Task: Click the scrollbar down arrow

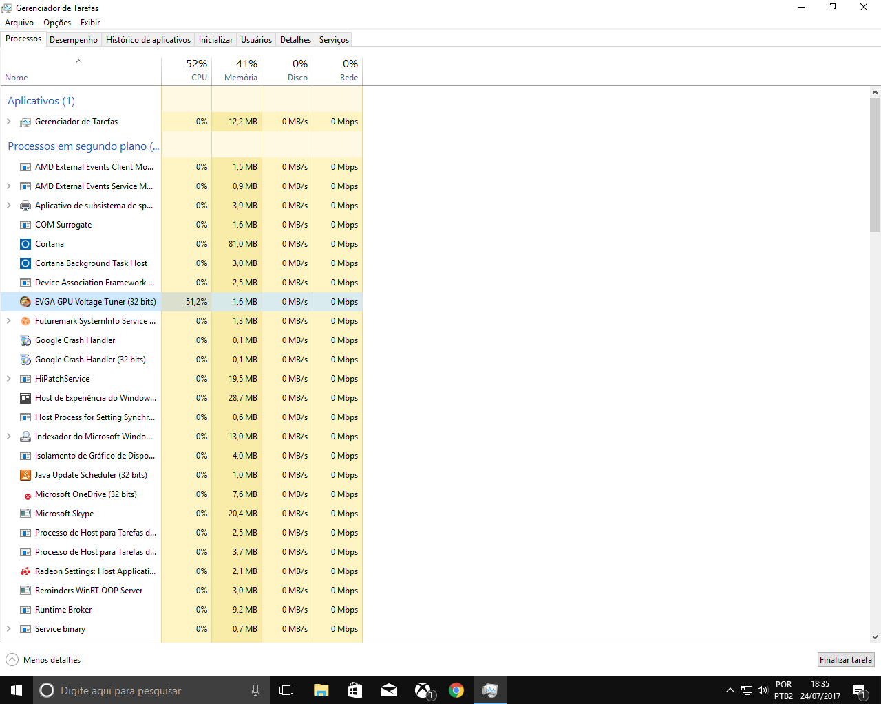Action: coord(875,637)
